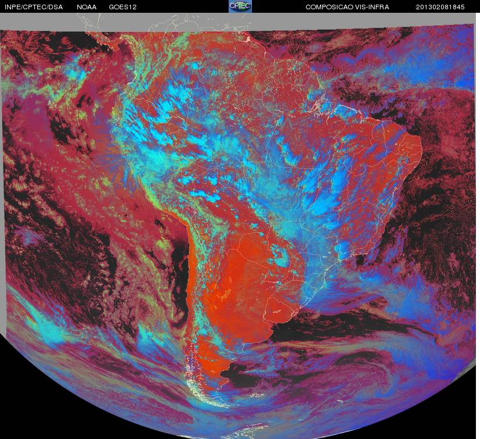Click the CPTEC logo in header
The image size is (480, 439).
[x=240, y=6]
